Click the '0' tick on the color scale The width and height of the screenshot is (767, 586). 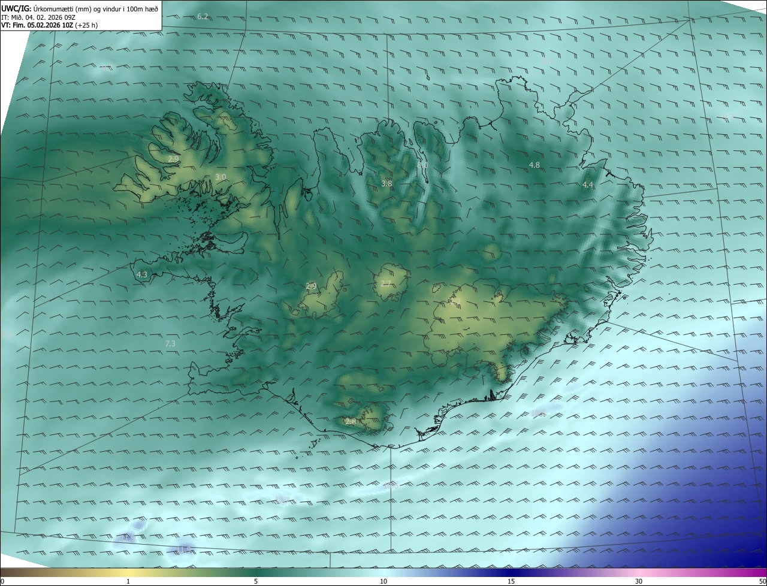[2, 581]
